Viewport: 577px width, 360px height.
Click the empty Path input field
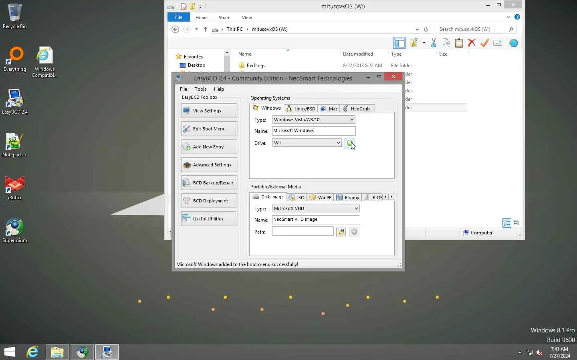click(x=303, y=231)
